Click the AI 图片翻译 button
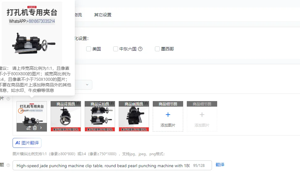The image size is (300, 173). 27,143
